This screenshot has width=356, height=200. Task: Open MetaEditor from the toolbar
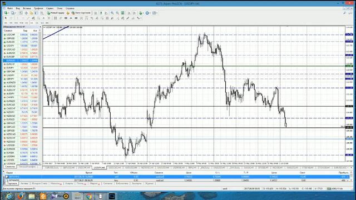click(x=68, y=13)
